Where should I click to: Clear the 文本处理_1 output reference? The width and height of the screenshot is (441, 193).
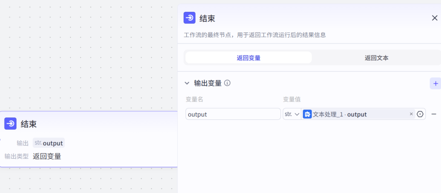pyautogui.click(x=411, y=114)
